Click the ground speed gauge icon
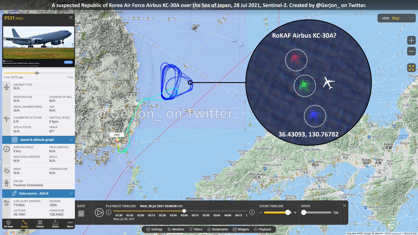The image size is (418, 235). pyautogui.click(x=7, y=149)
